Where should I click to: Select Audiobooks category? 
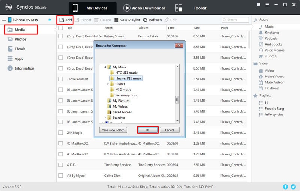[x=270, y=44]
